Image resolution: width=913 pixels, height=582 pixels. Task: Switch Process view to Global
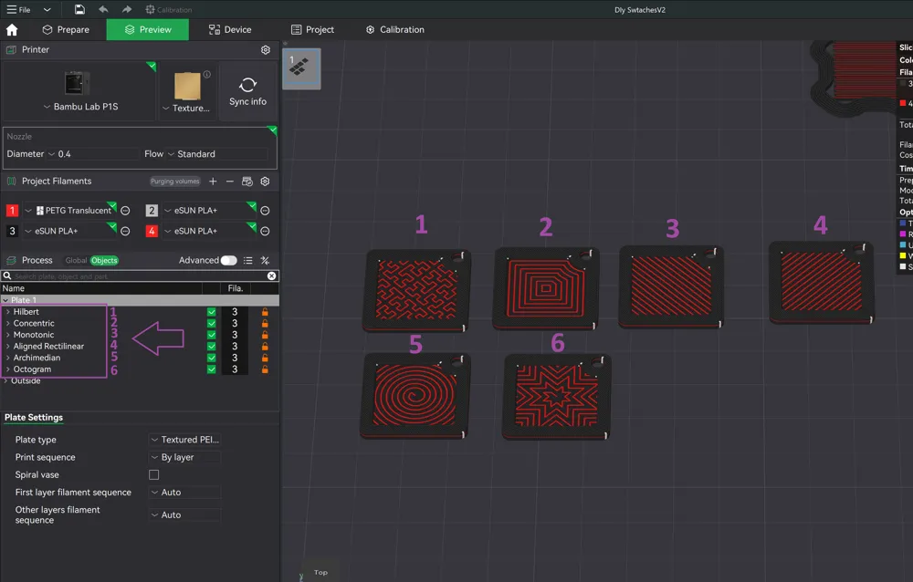tap(76, 261)
